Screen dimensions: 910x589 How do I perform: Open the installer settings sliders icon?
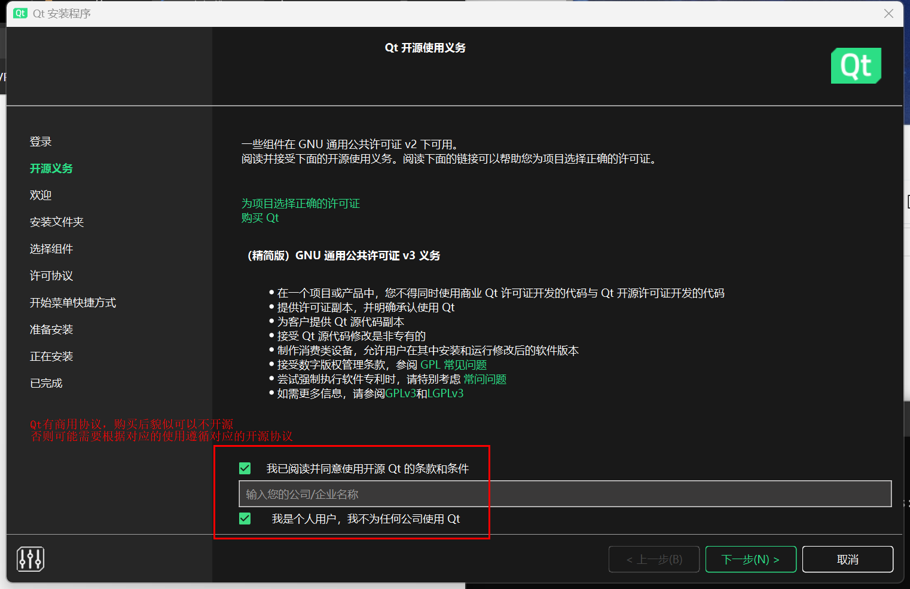pos(30,559)
